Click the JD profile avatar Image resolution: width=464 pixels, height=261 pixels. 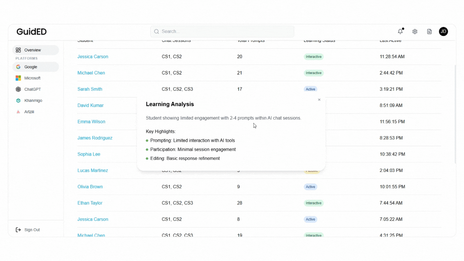[443, 31]
